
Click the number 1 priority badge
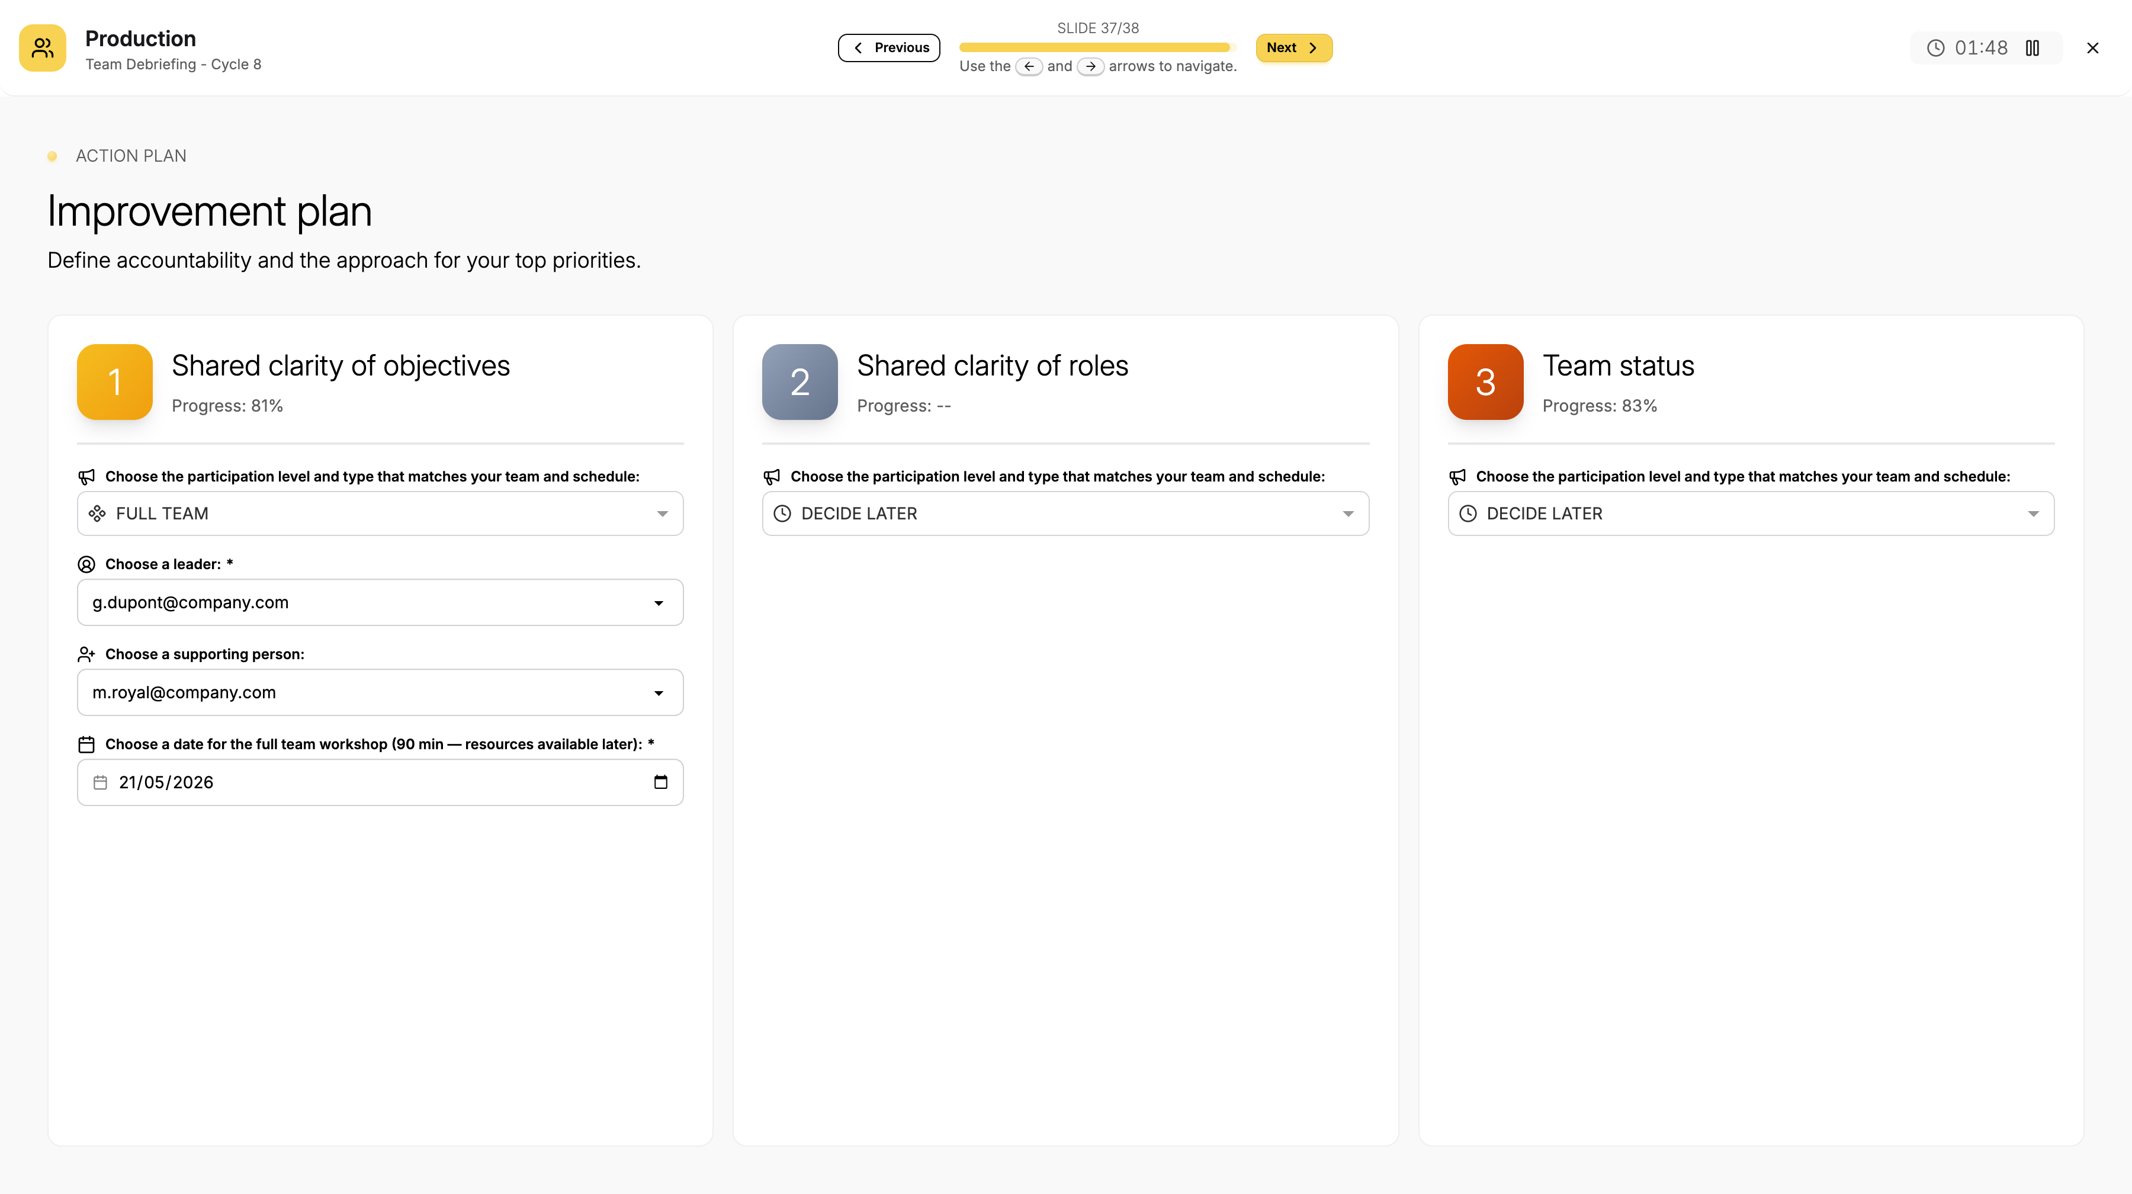tap(115, 381)
